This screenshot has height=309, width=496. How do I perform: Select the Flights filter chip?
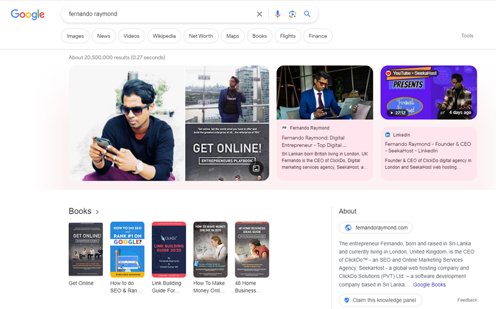287,36
